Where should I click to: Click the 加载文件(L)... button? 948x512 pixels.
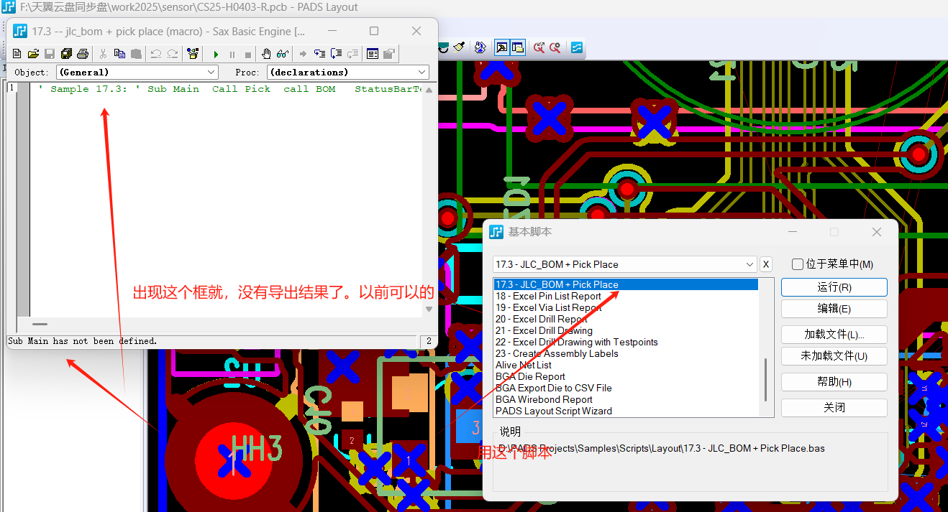tap(834, 335)
